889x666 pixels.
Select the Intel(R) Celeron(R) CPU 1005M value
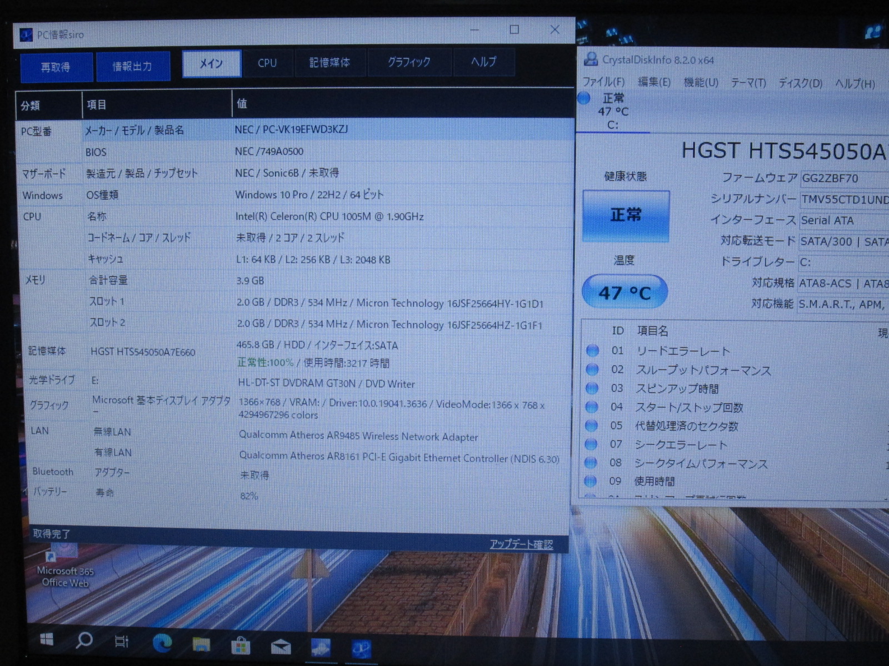click(x=329, y=216)
